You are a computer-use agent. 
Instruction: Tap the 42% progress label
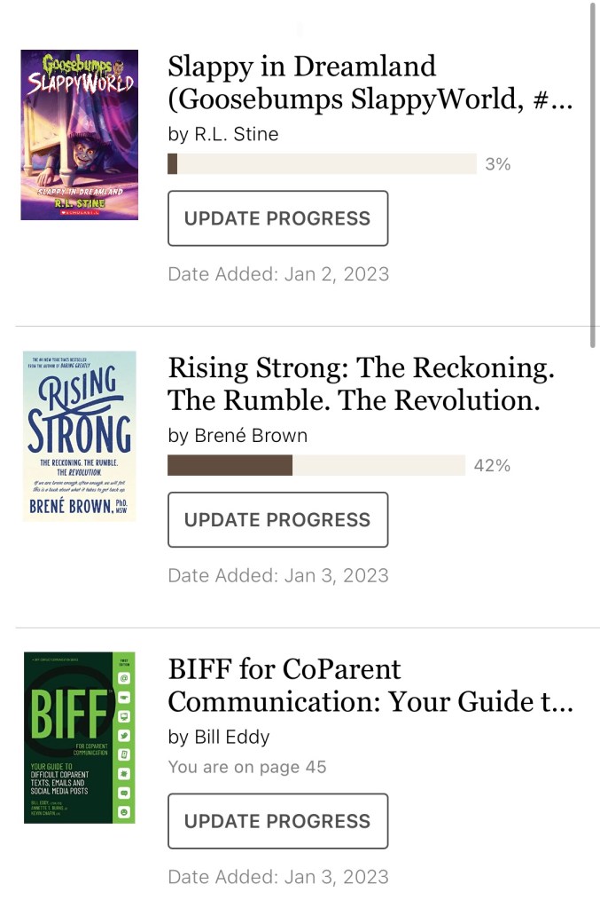pyautogui.click(x=492, y=465)
